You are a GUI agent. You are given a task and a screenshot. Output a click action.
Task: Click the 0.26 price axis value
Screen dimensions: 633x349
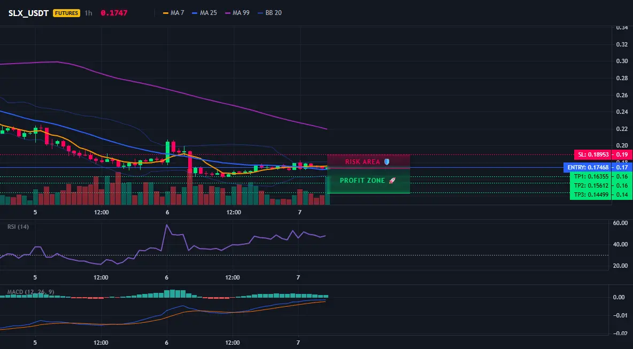pyautogui.click(x=622, y=95)
